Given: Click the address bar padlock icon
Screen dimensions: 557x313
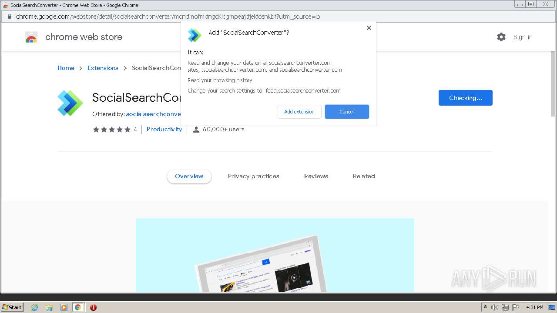Looking at the screenshot, I should tap(9, 17).
